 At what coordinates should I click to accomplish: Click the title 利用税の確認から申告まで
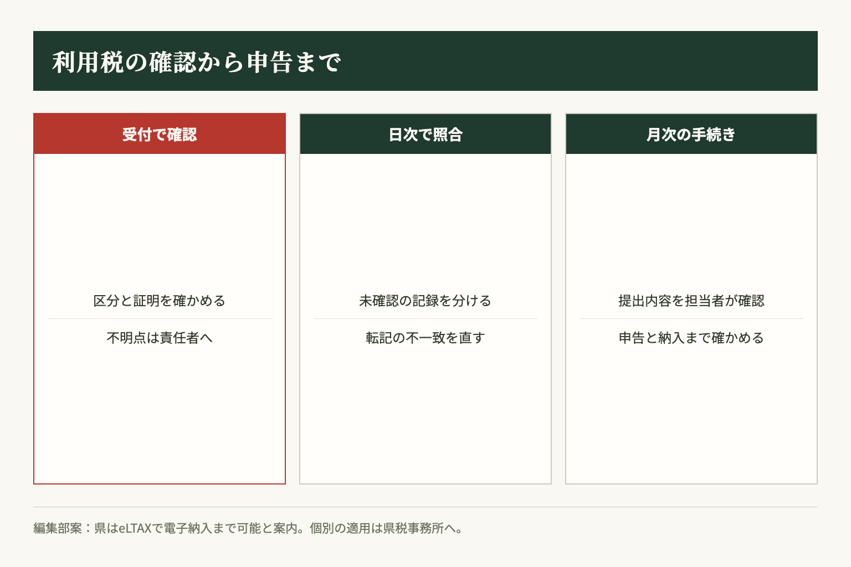point(197,61)
